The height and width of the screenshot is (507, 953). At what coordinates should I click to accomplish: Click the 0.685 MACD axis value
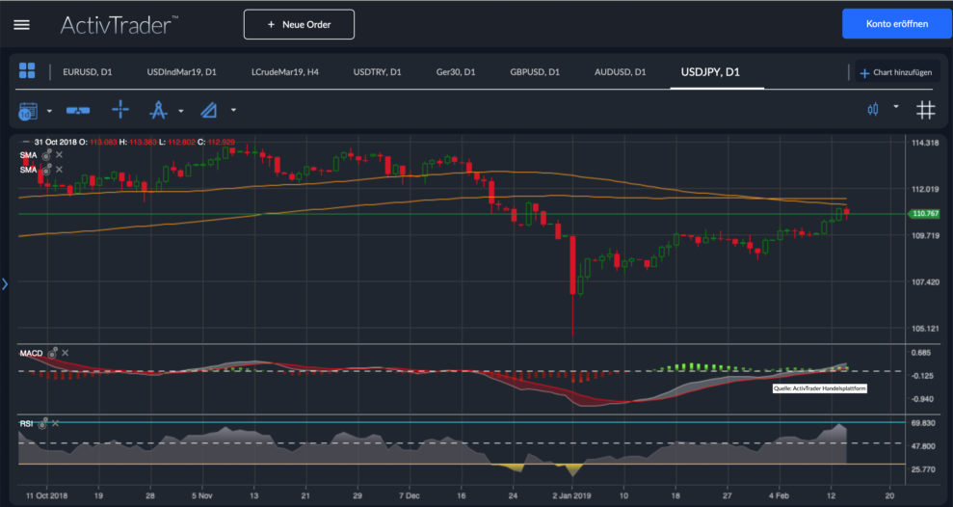click(x=921, y=353)
